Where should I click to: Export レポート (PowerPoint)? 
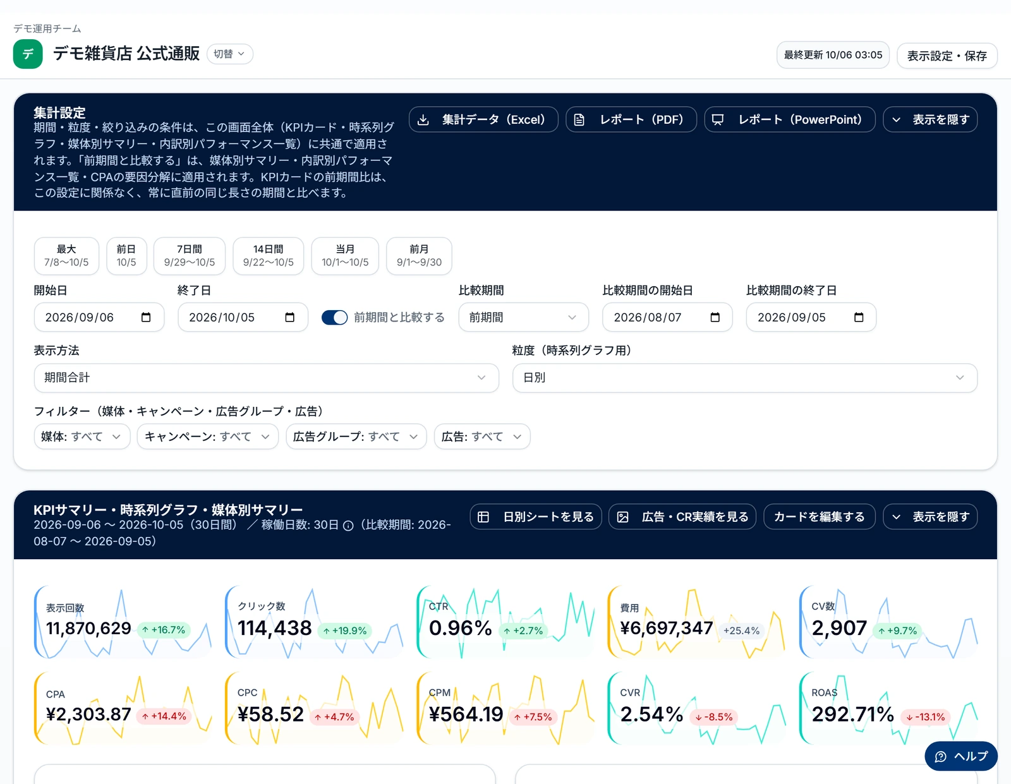tap(790, 119)
